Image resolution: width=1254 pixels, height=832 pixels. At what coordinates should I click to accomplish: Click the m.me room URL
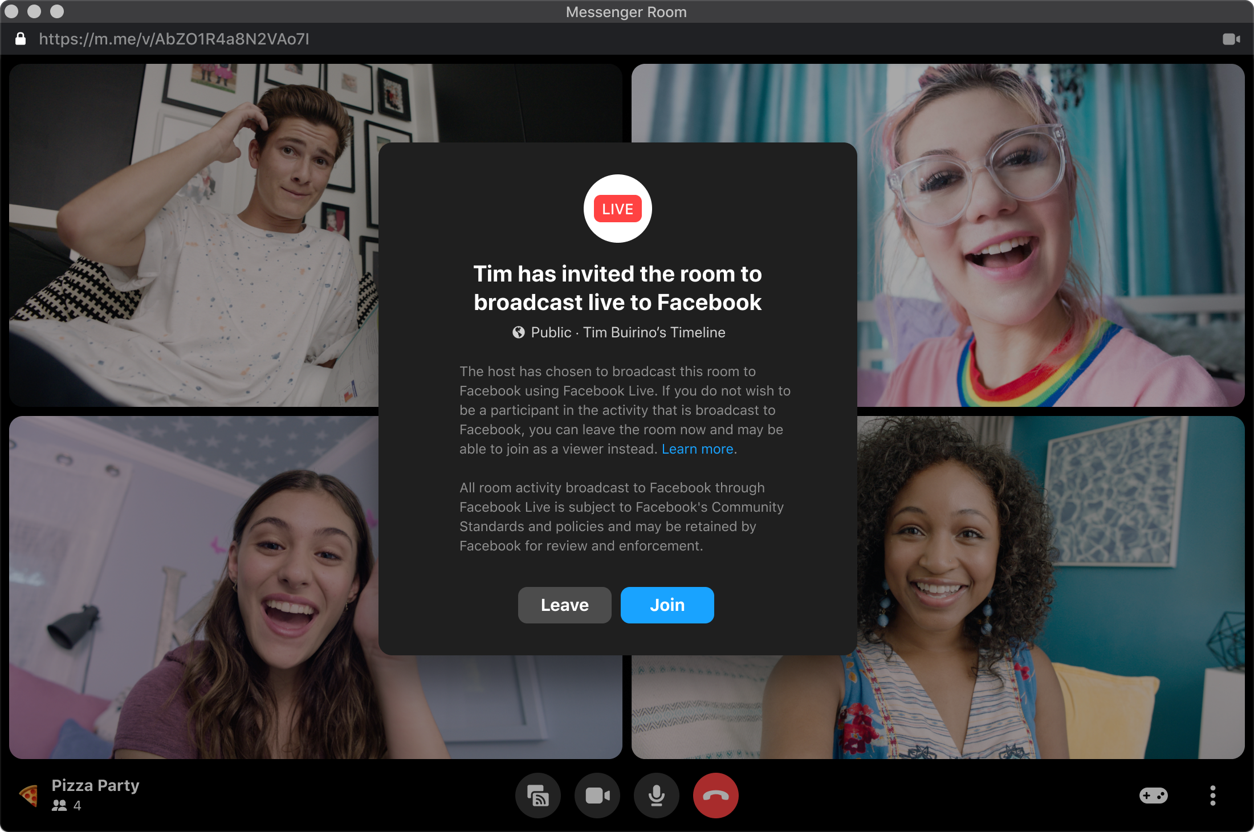pos(174,39)
